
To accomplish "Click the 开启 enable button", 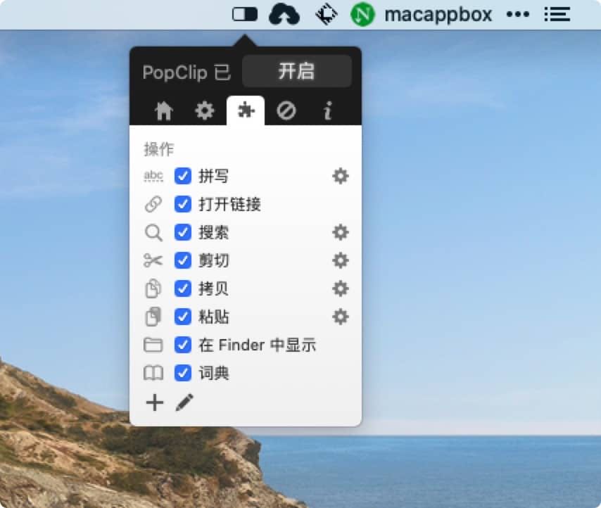I will click(x=296, y=72).
